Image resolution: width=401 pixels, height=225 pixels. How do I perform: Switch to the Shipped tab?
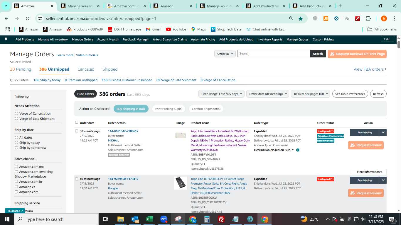(110, 69)
